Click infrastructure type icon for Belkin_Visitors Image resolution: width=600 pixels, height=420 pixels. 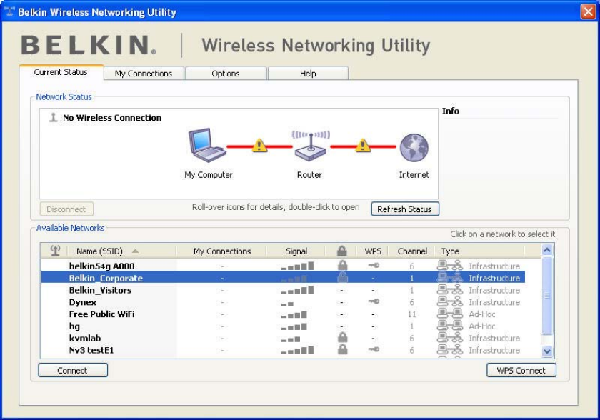point(450,289)
